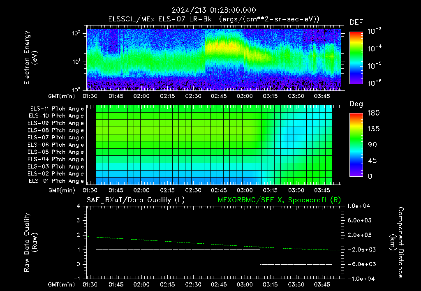Click the white data quality line at value 0
Viewport: 421px width, 291px height.
[296, 264]
